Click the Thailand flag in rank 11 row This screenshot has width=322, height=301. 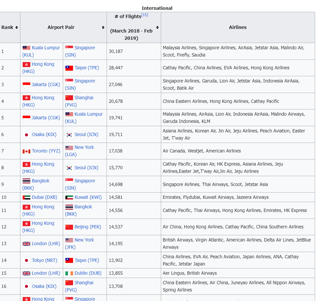(x=69, y=207)
